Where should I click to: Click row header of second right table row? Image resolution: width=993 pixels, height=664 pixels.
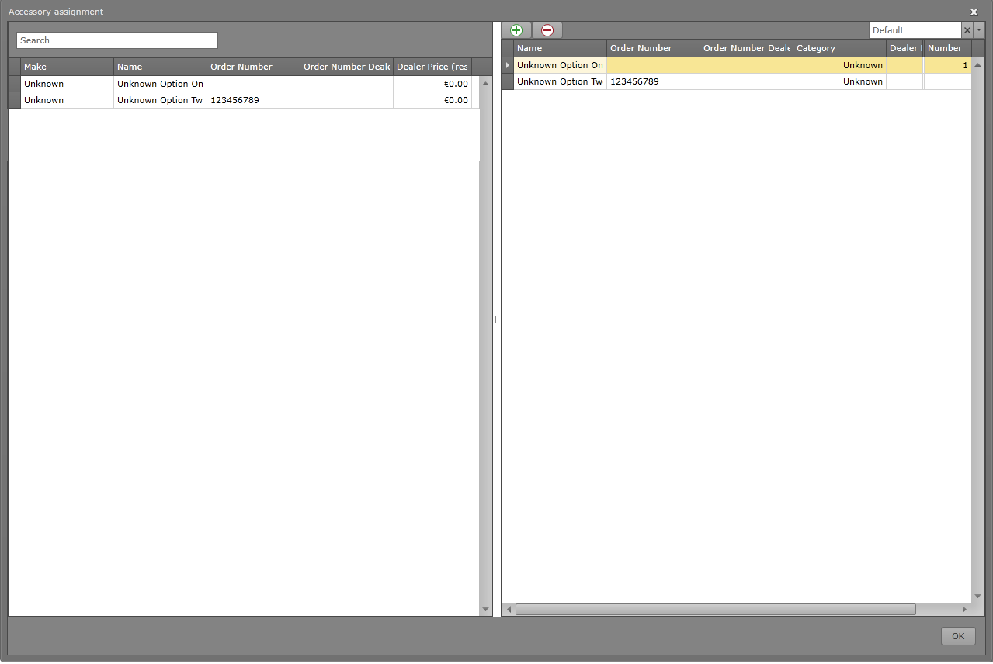(x=508, y=81)
